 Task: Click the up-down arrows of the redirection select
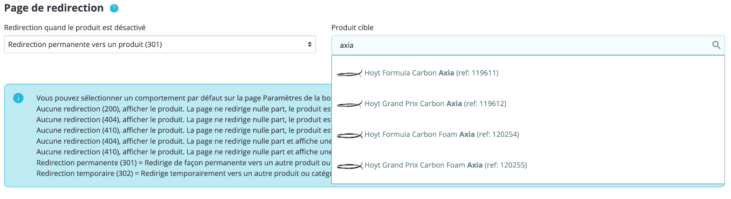[310, 44]
